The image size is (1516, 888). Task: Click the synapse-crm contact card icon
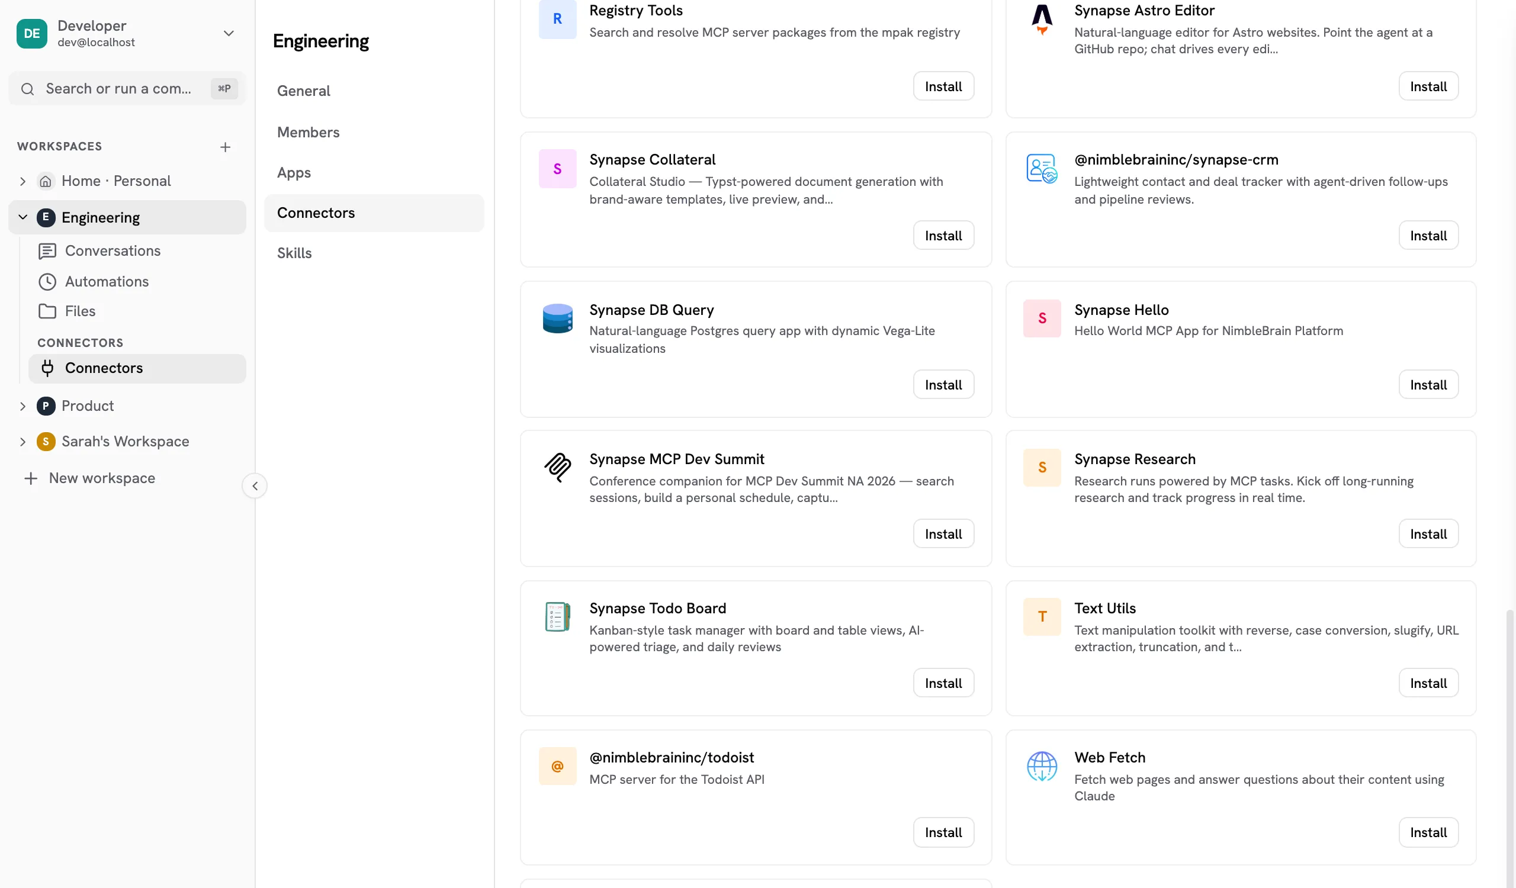[1042, 168]
